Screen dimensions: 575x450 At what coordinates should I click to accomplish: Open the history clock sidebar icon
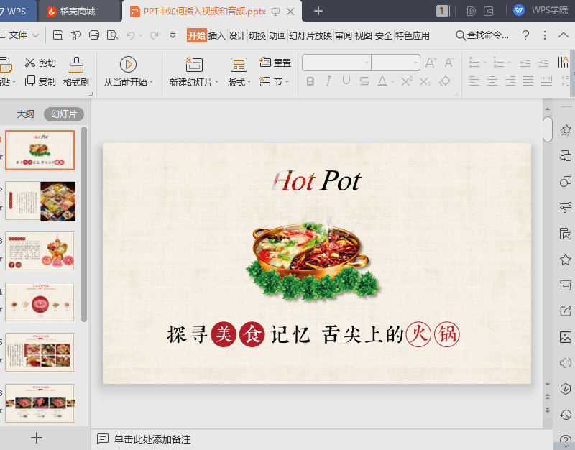click(x=566, y=415)
